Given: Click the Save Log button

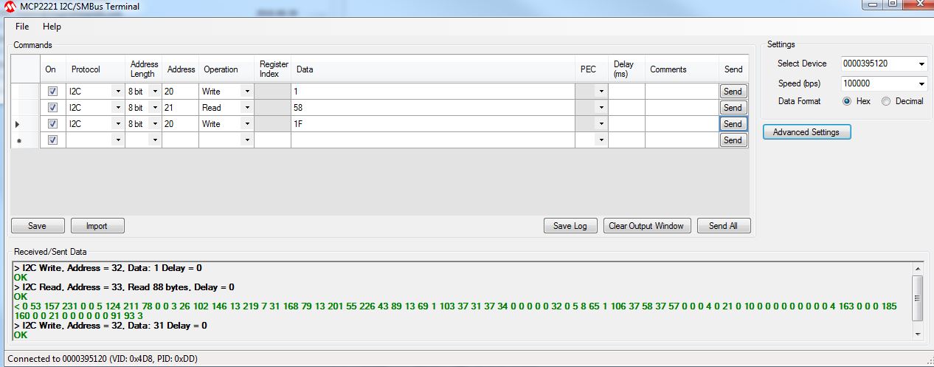Looking at the screenshot, I should coord(570,226).
